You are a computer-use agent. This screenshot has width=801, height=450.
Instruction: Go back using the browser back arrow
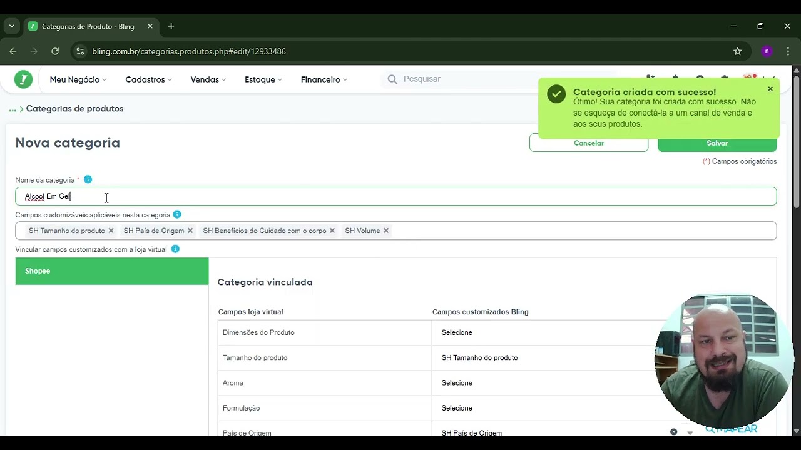pos(13,51)
